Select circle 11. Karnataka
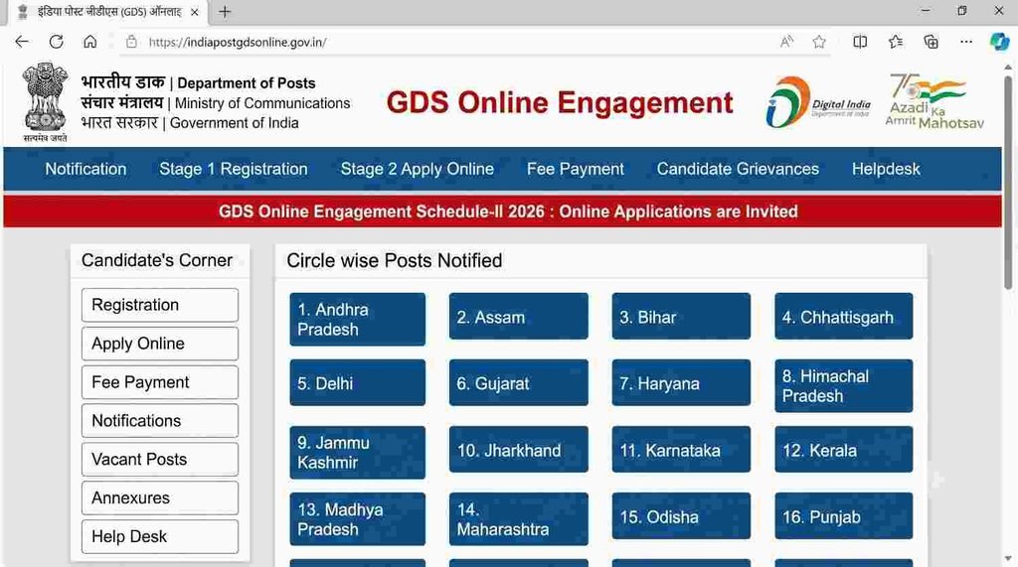The width and height of the screenshot is (1018, 567). (x=681, y=450)
